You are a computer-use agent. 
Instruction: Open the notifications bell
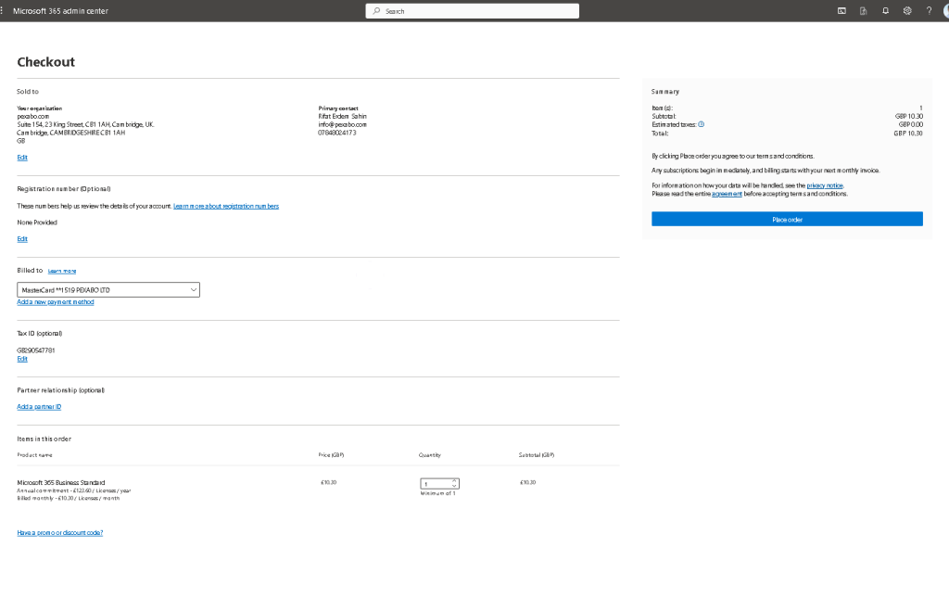(885, 11)
